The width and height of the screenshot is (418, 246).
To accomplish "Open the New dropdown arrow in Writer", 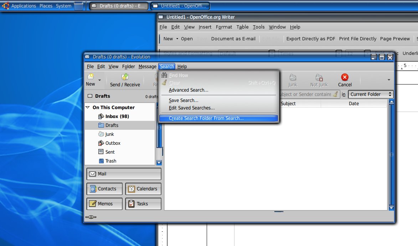I will pyautogui.click(x=177, y=39).
